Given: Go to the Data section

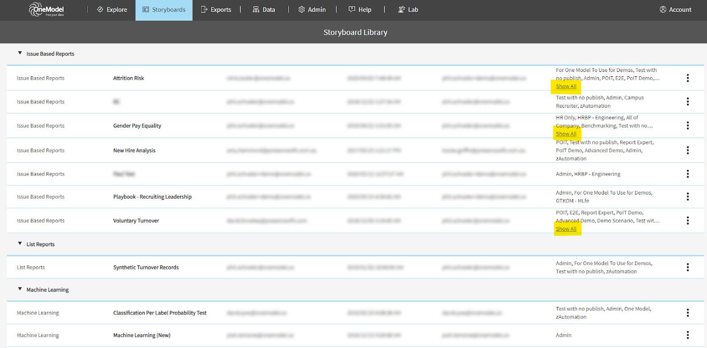Looking at the screenshot, I should (264, 10).
